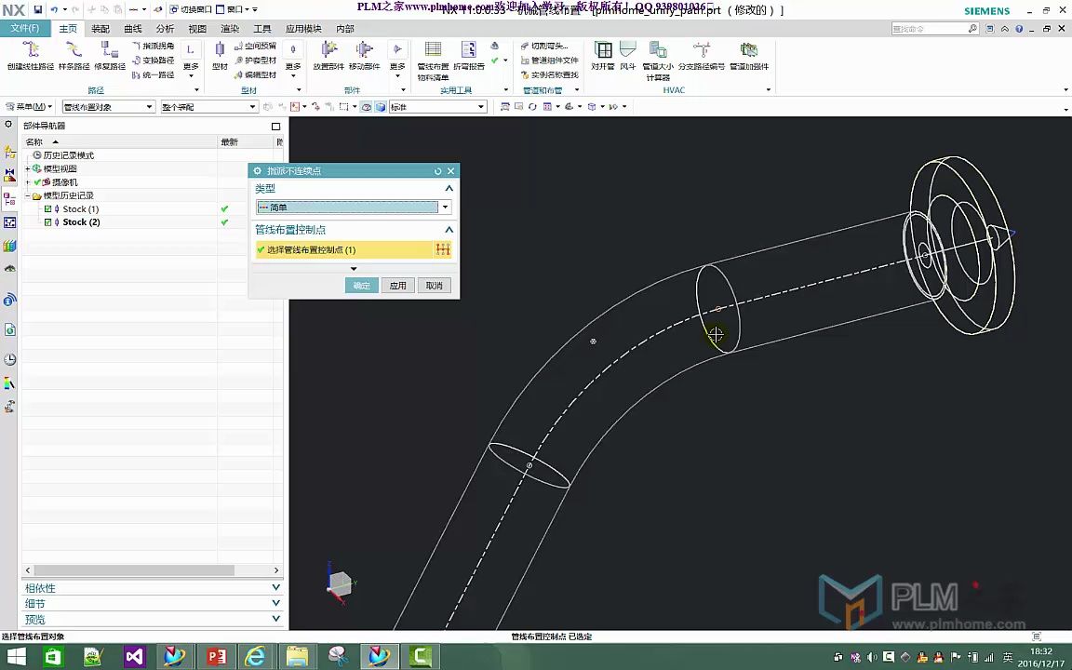Select 护套型材 tool
The width and height of the screenshot is (1072, 670).
(255, 60)
